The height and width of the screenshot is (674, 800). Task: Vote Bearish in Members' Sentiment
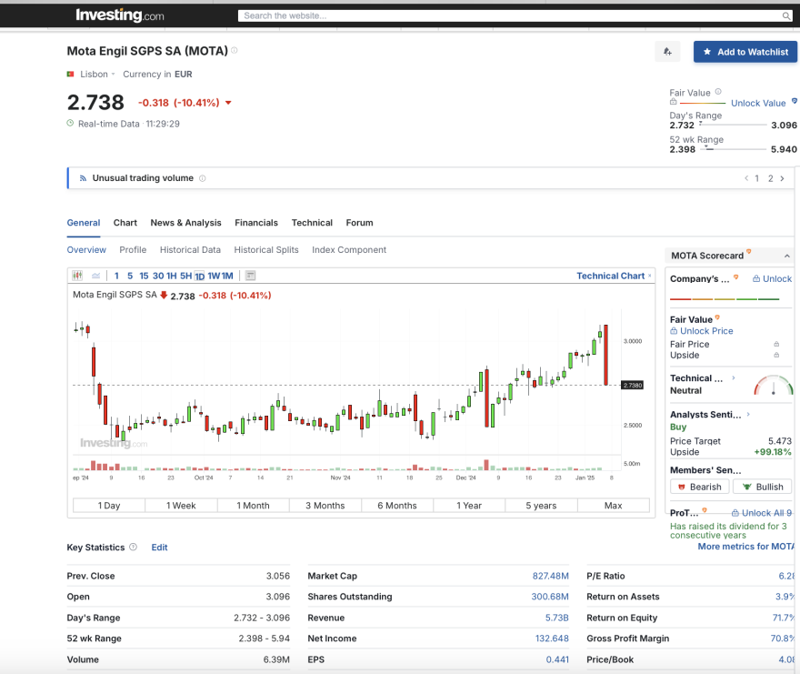tap(700, 487)
